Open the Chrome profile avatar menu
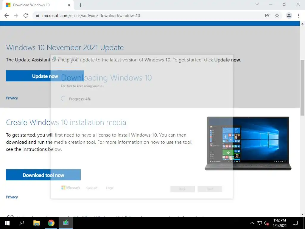The height and width of the screenshot is (229, 305). [x=289, y=16]
